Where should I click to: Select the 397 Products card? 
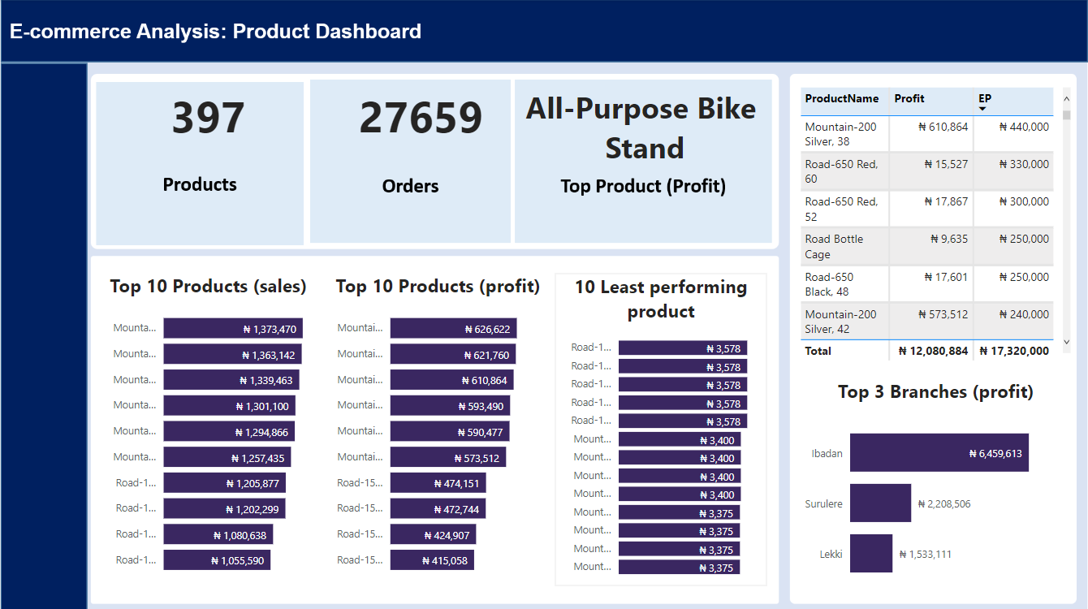coord(200,162)
